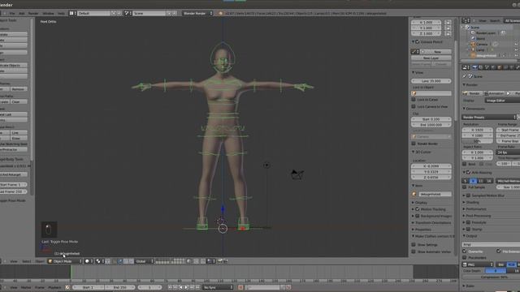Viewport: 520px width, 292px height.
Task: Enable Lock Camera to View checkbox
Action: point(414,106)
